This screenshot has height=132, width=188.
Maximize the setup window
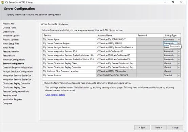click(x=173, y=2)
